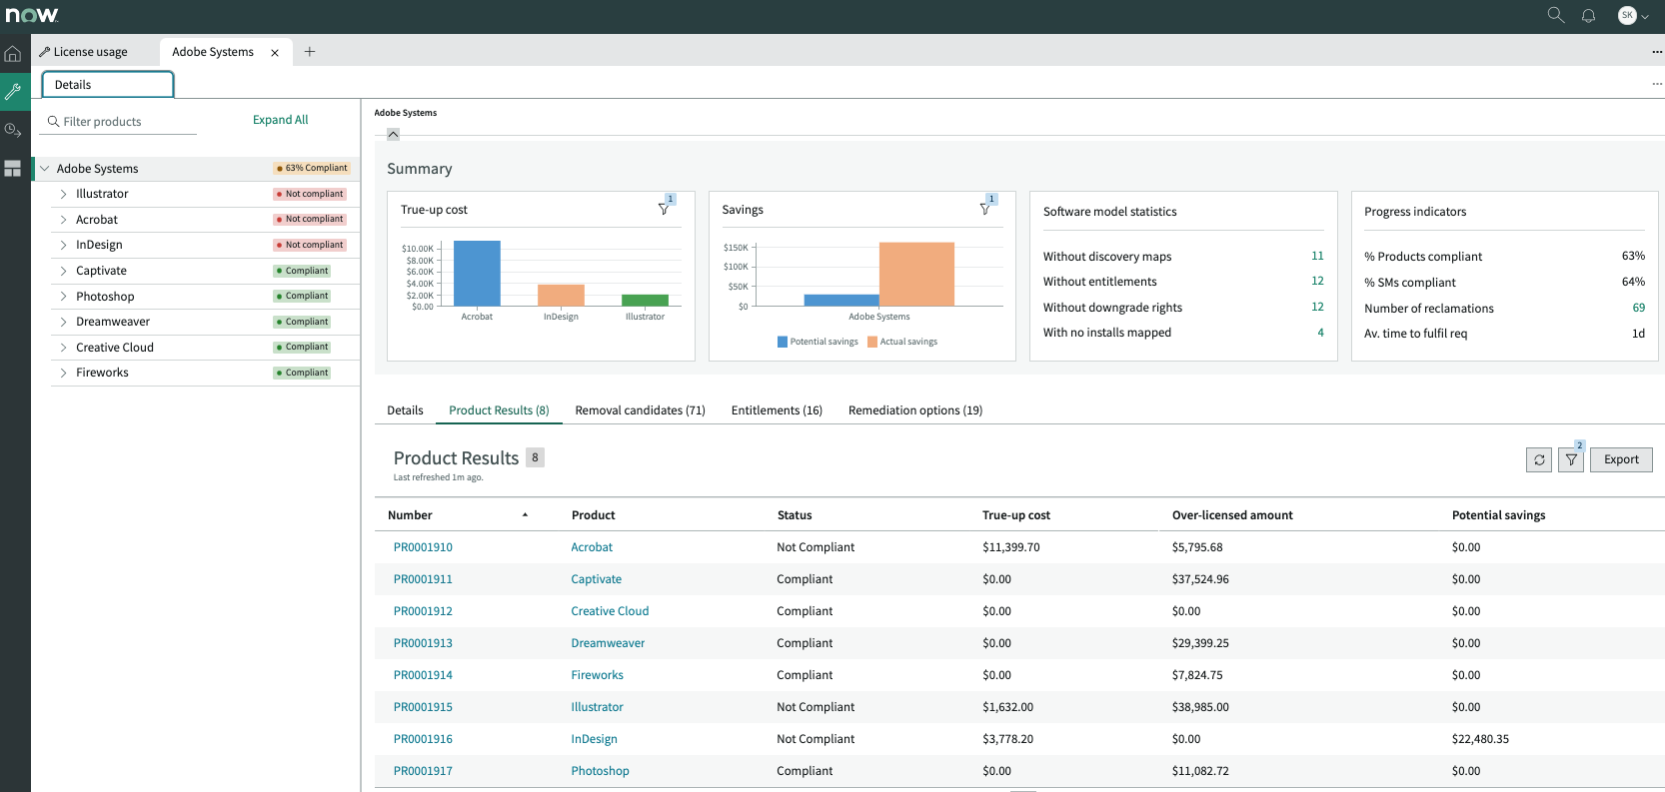This screenshot has width=1665, height=792.
Task: Click the Savings chart filter icon
Action: pos(985,209)
